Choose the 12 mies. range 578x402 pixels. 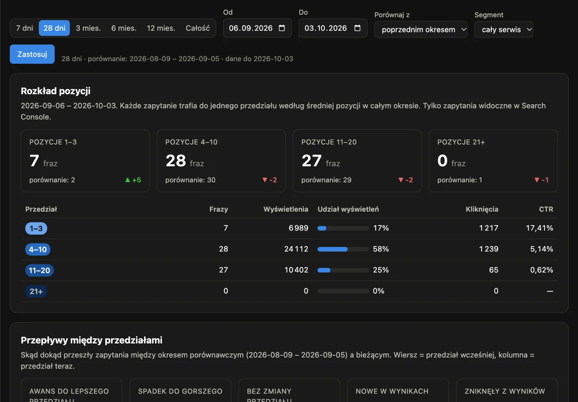click(x=161, y=28)
